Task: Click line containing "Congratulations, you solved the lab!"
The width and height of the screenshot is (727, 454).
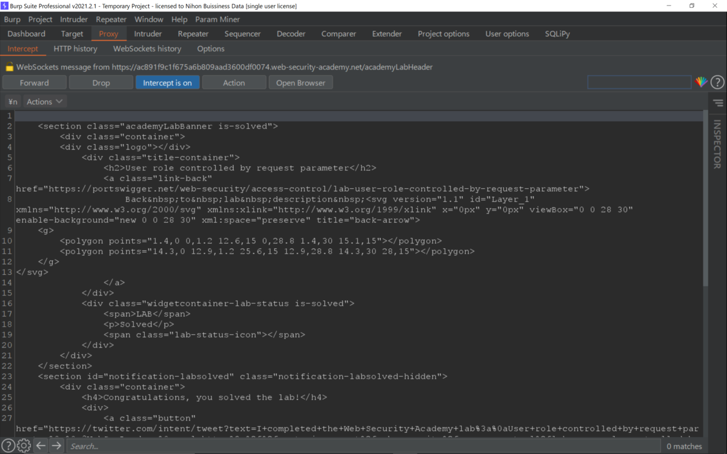Action: coord(204,397)
